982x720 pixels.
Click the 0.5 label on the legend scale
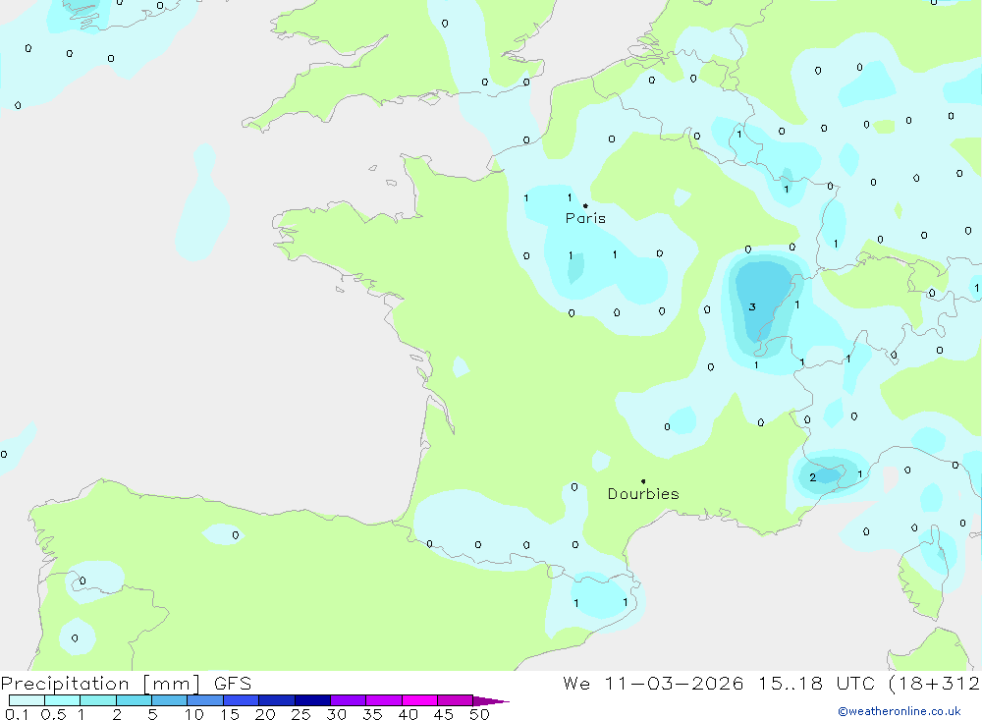click(x=53, y=714)
